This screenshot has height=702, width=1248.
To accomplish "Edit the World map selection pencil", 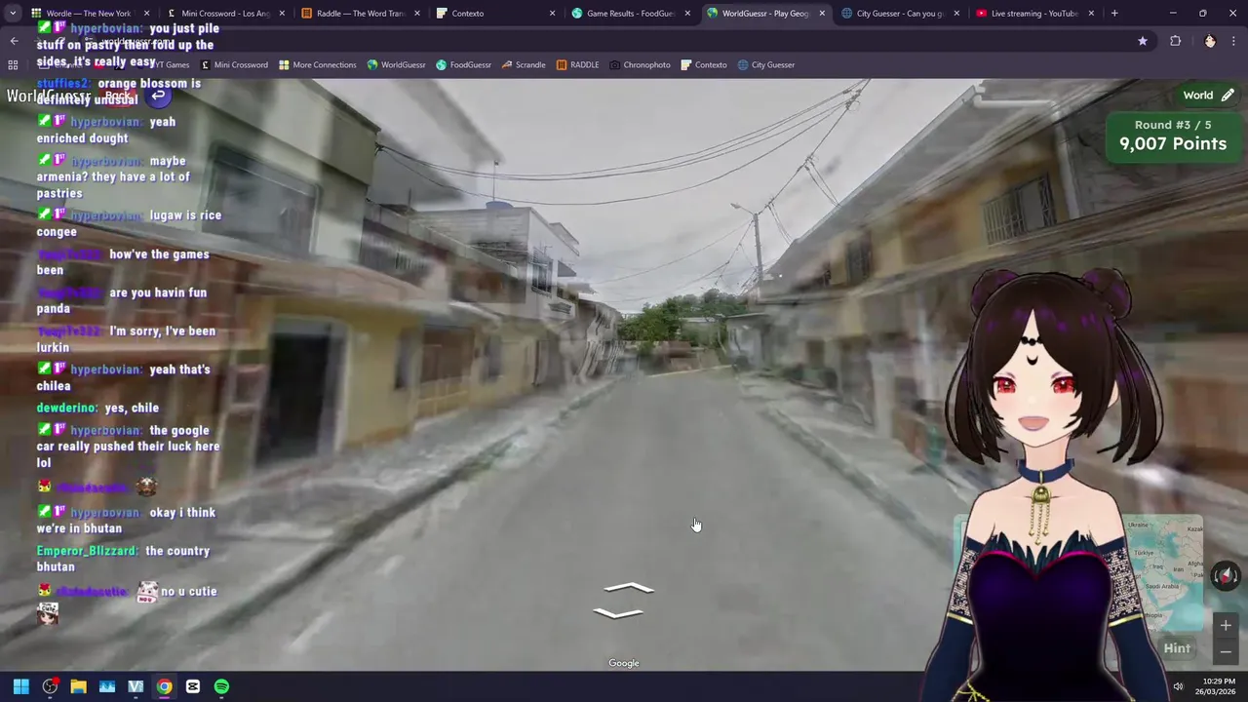I will [1228, 96].
